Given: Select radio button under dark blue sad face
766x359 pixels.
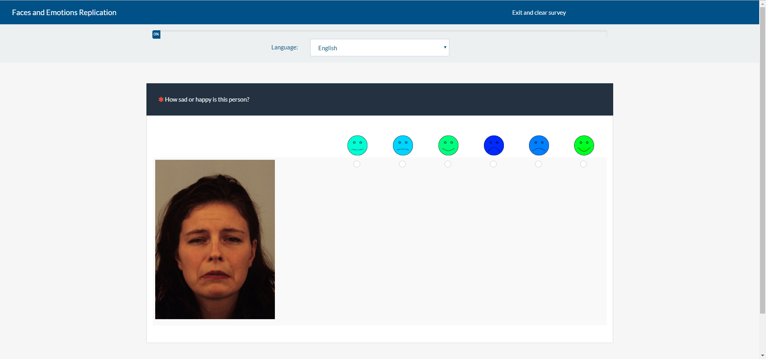Looking at the screenshot, I should 493,164.
